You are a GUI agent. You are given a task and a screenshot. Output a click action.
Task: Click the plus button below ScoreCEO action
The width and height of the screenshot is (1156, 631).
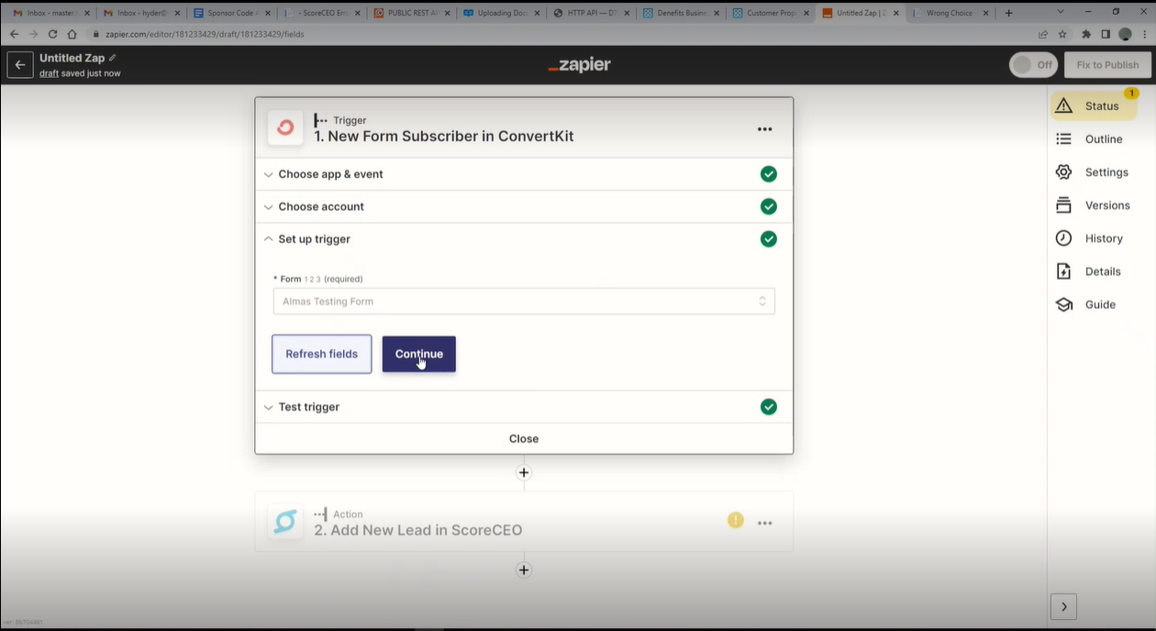pos(524,570)
